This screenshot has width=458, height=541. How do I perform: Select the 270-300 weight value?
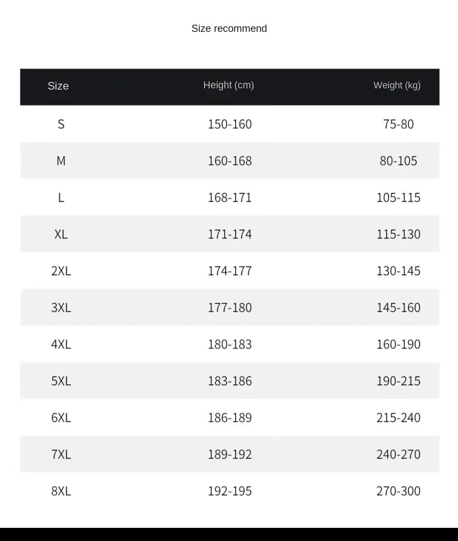398,491
